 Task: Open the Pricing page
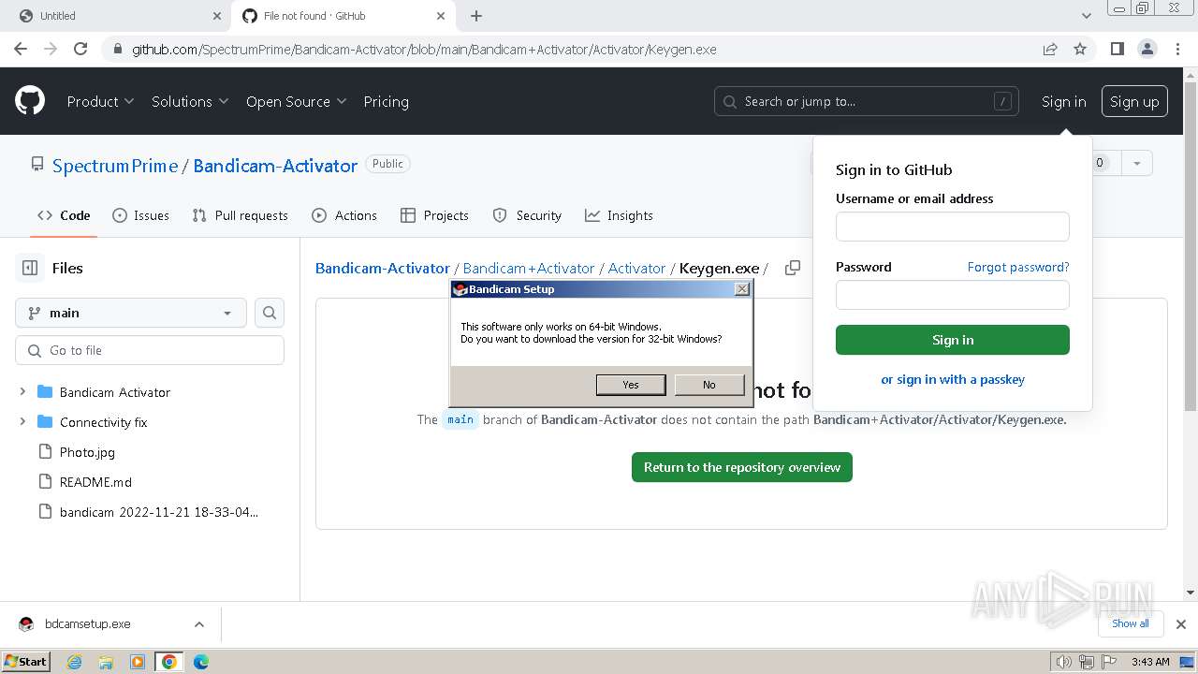[386, 101]
